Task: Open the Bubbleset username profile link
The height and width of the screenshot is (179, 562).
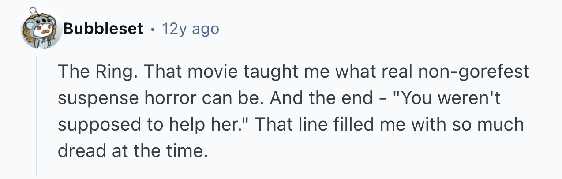Action: [103, 29]
